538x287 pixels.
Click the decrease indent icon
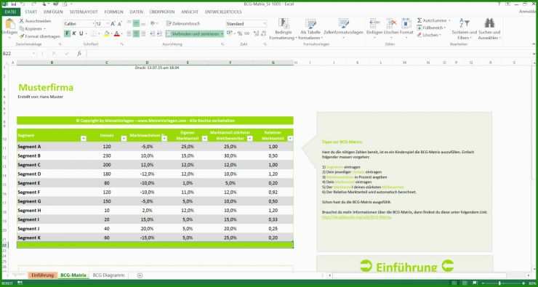[153, 33]
